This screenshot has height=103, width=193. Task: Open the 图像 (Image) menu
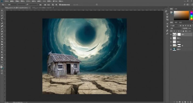pyautogui.click(x=17, y=1)
